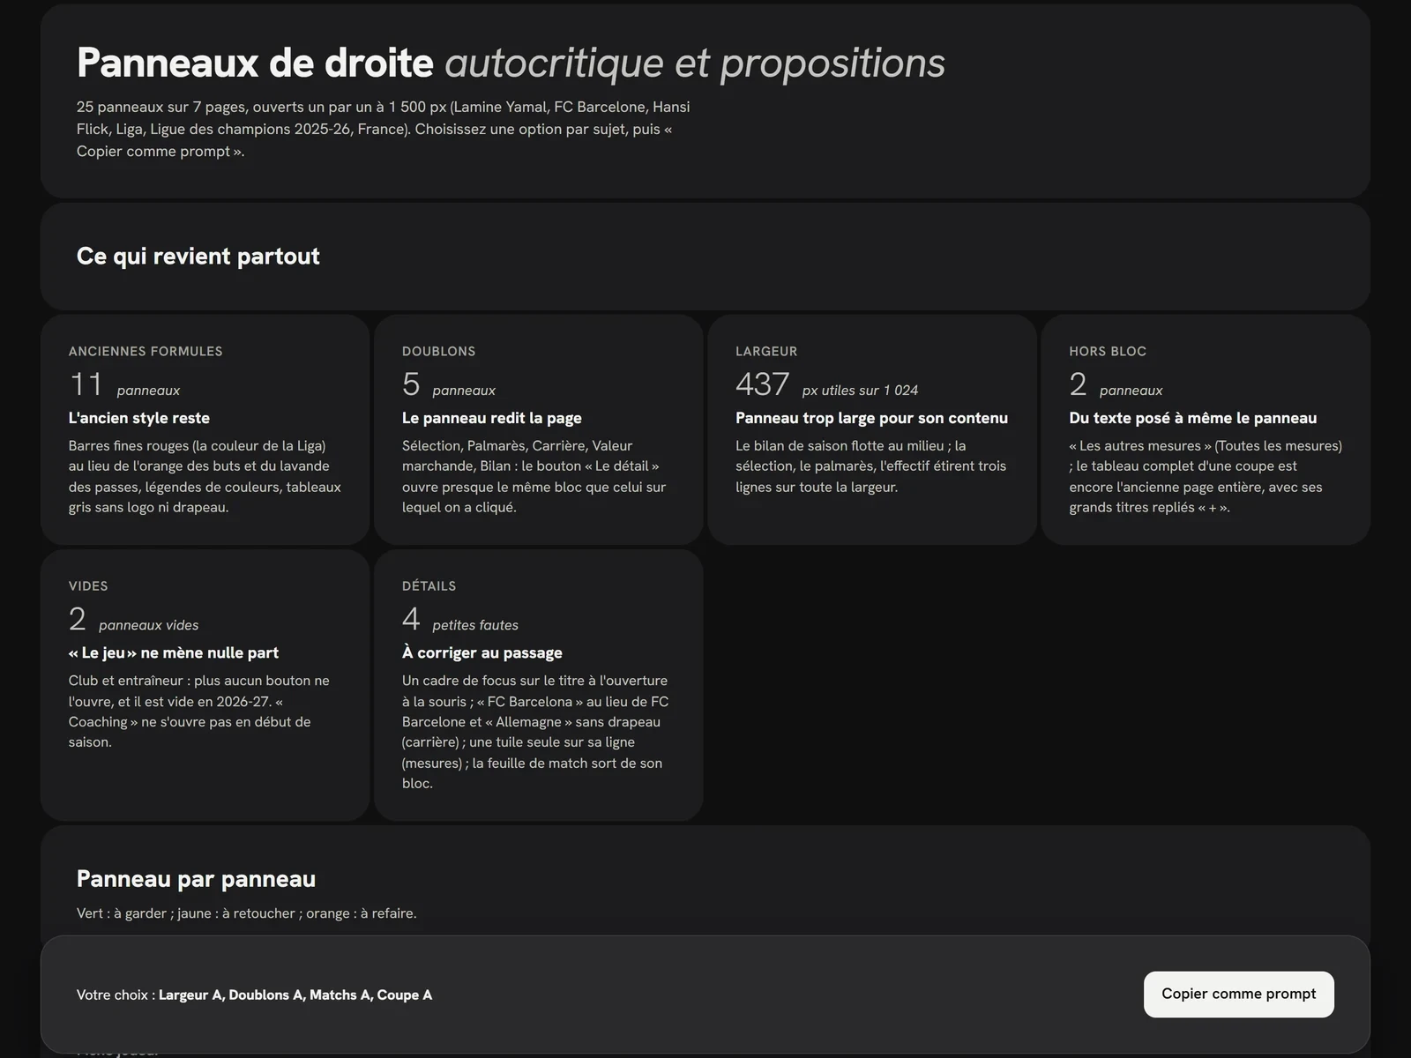
Task: Click "Du texte posé à même le panneau"
Action: point(1193,418)
